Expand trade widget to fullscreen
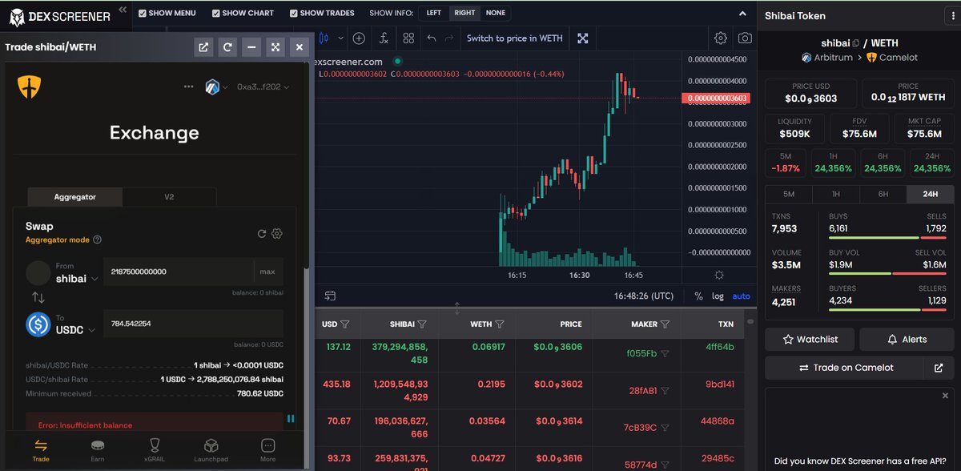This screenshot has width=961, height=471. [x=275, y=47]
